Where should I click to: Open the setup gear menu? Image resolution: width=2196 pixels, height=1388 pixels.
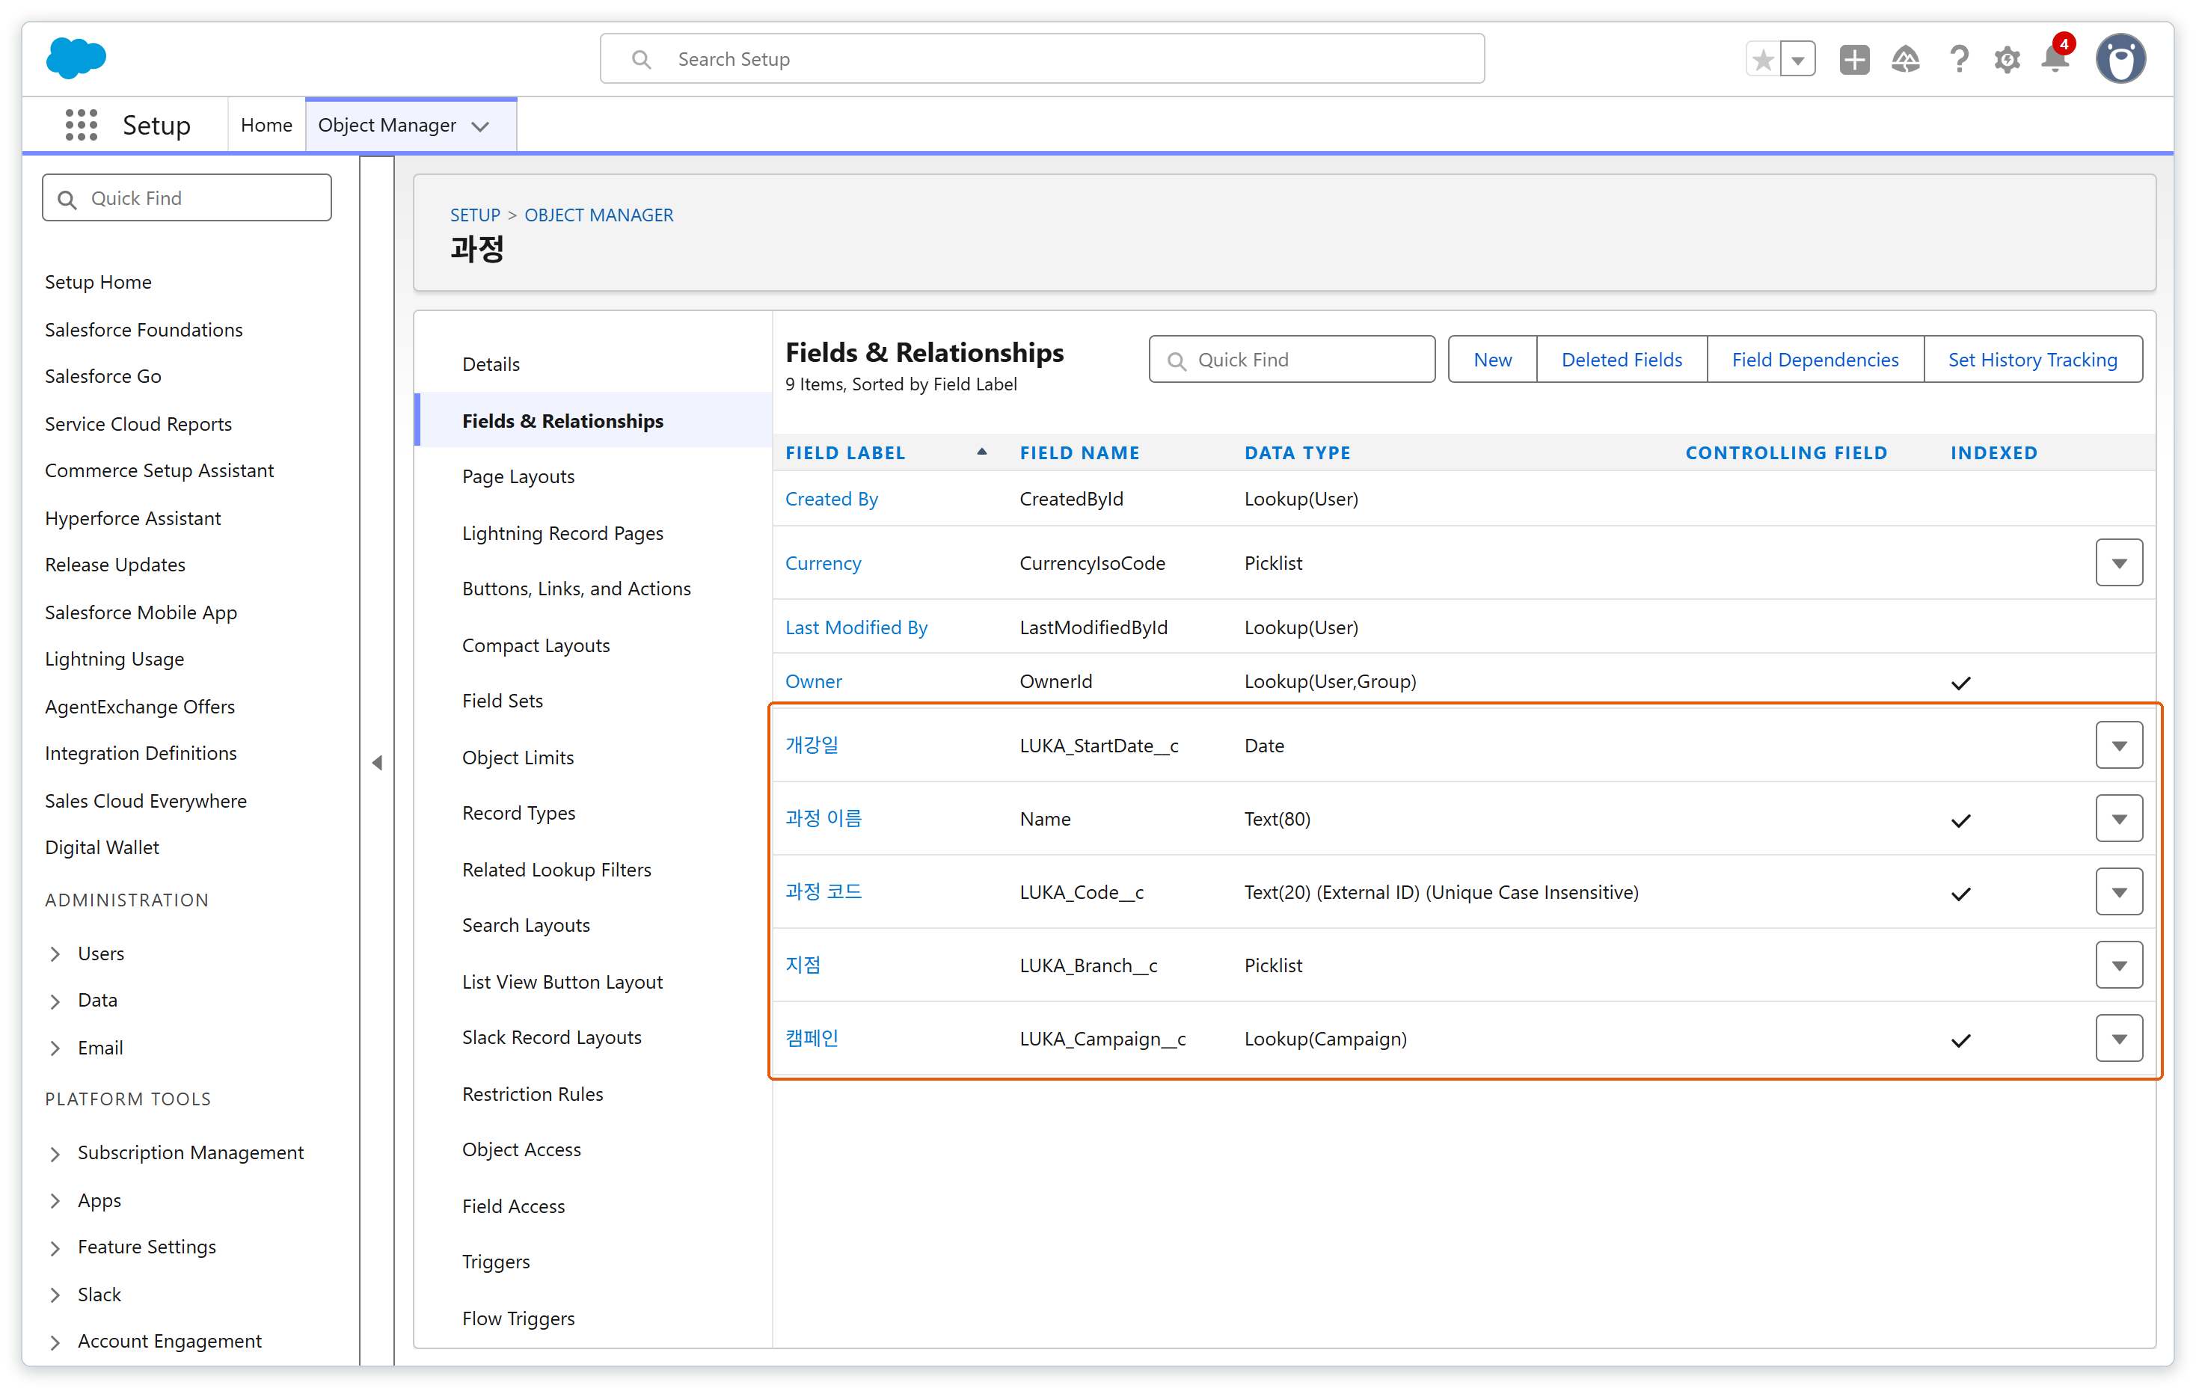2006,60
